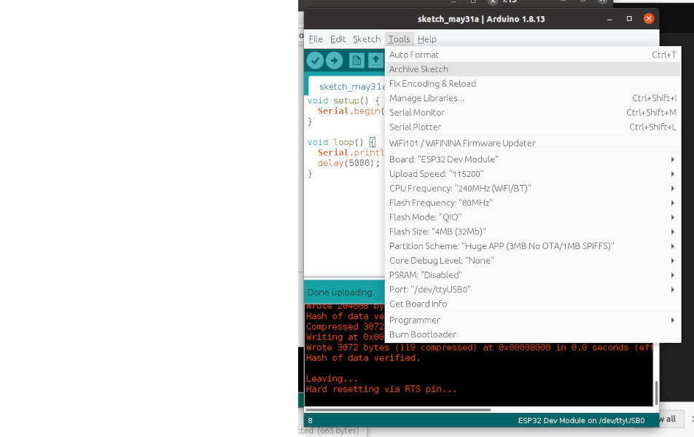Expand the Partition Scheme Huge APP submenu
This screenshot has width=694, height=437.
533,246
